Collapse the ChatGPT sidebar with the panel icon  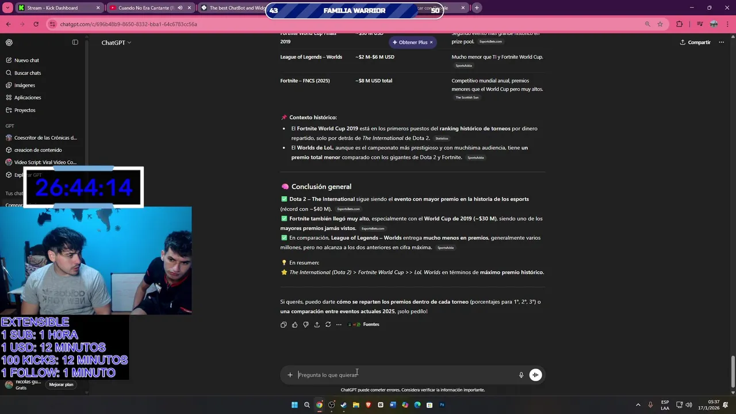point(75,43)
